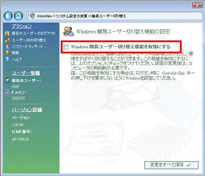The height and width of the screenshot is (176, 205).
Task: Click the current user avatar icon
Action: [x=7, y=80]
